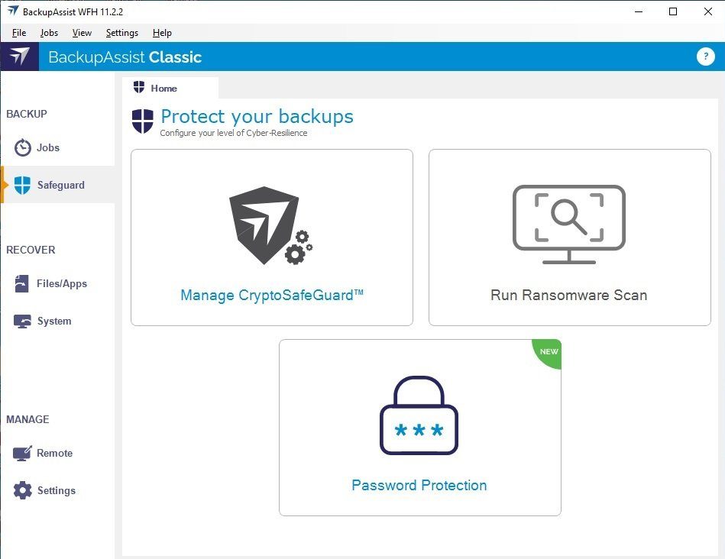The width and height of the screenshot is (725, 559).
Task: Select the Safeguard shield icon
Action: tap(24, 184)
